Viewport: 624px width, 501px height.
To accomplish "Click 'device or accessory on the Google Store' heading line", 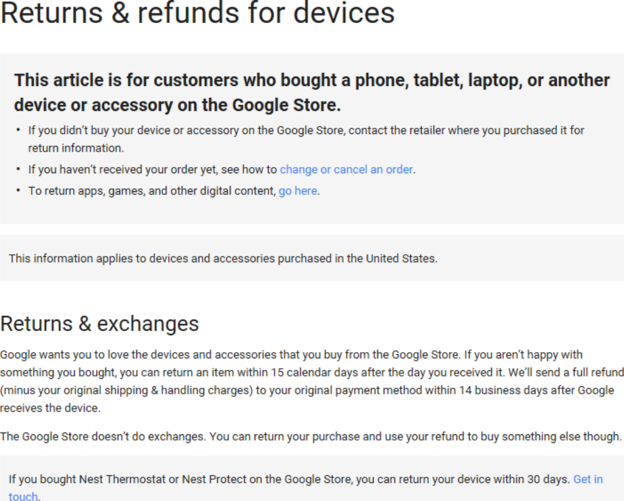I will 177,105.
